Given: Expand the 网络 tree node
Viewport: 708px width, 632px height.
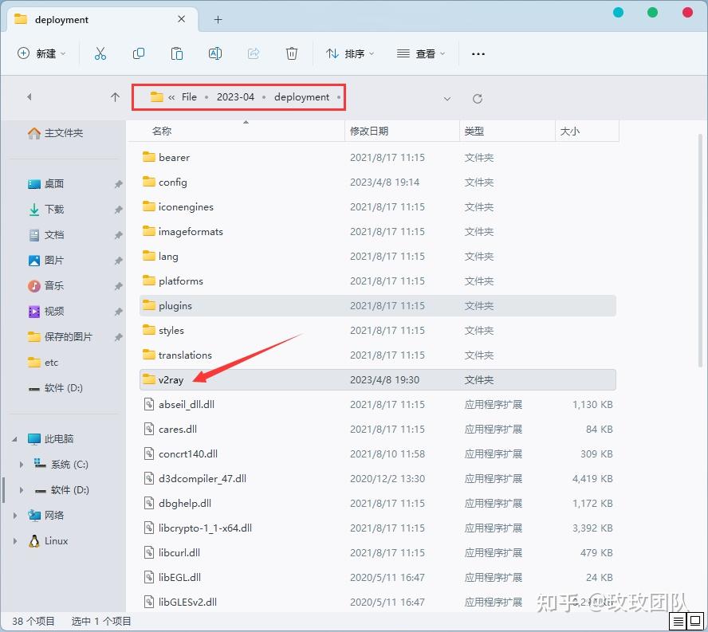Looking at the screenshot, I should click(x=15, y=516).
